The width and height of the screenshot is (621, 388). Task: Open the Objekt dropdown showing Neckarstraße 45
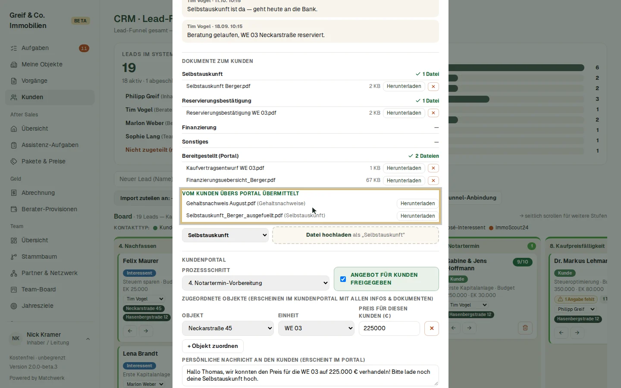tap(228, 329)
